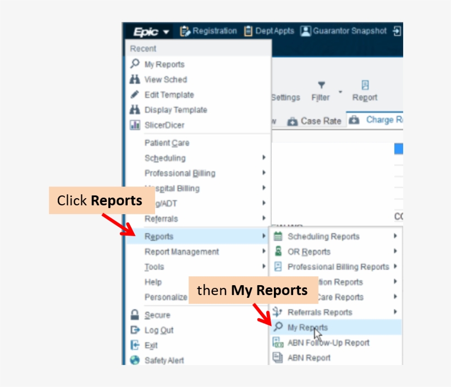Click the Scheduling Reports calendar icon
This screenshot has height=387, width=451.
click(278, 236)
